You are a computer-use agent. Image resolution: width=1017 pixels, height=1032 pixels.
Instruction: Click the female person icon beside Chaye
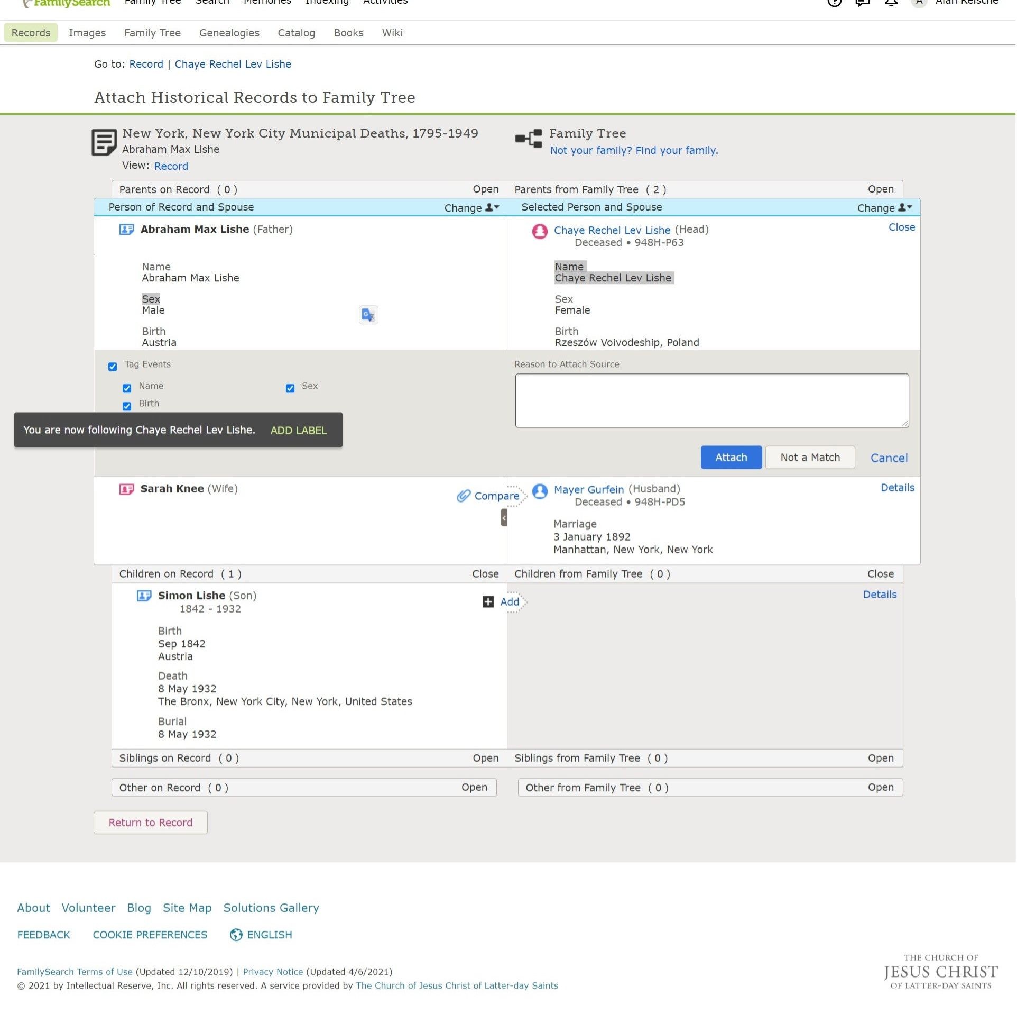(540, 231)
